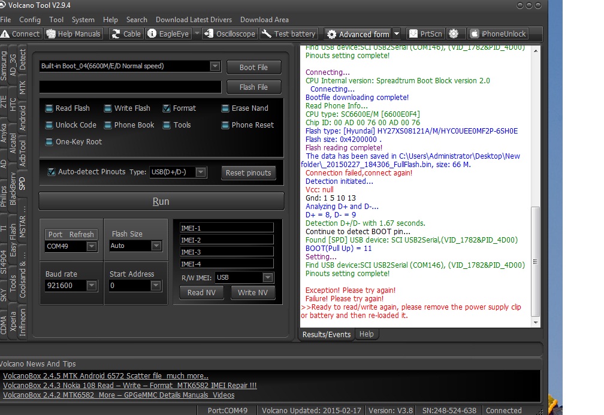Open the Baud rate 921600 dropdown
This screenshot has width=604, height=415.
click(x=91, y=286)
